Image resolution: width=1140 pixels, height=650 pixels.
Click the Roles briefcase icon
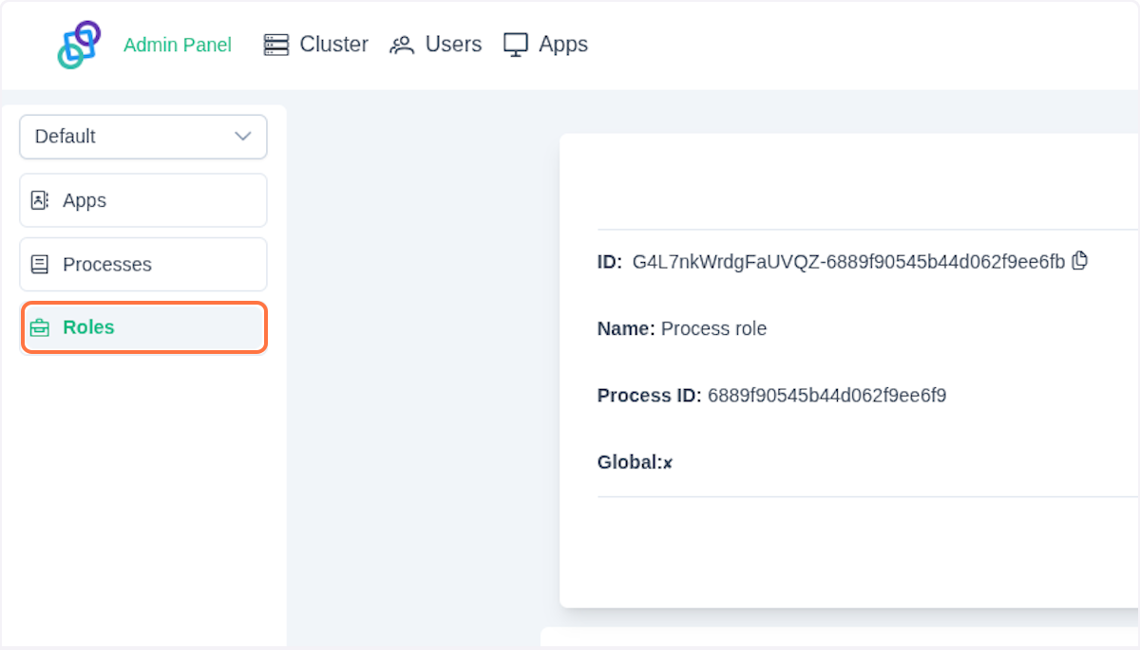(40, 327)
